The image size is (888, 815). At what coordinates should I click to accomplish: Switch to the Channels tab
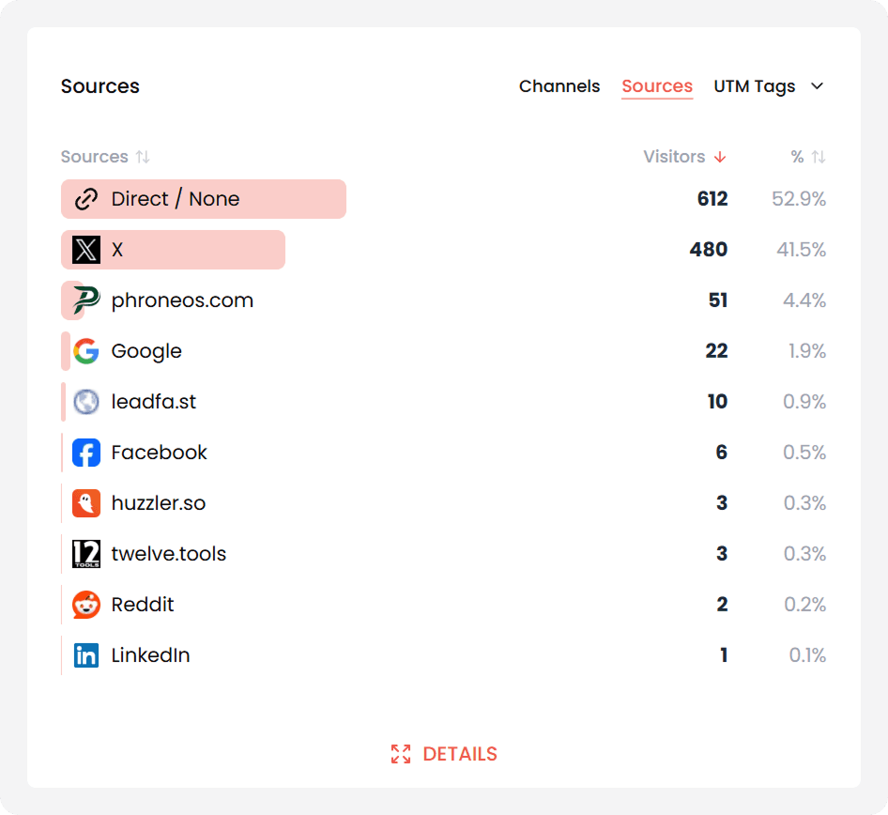click(x=559, y=86)
